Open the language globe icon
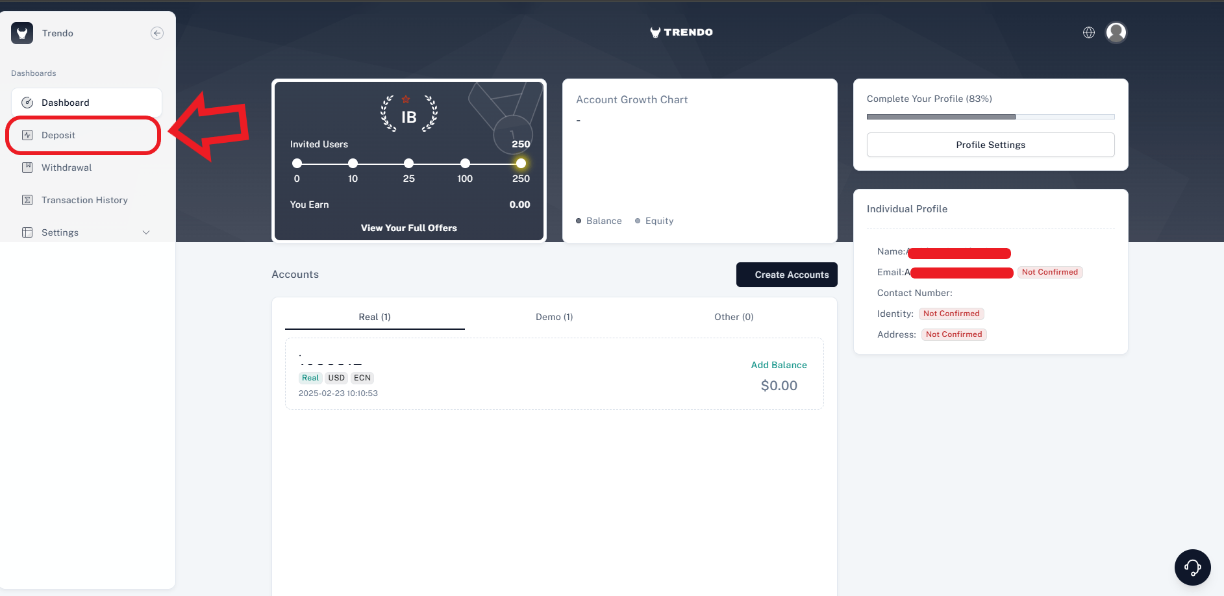The image size is (1224, 596). (x=1089, y=32)
